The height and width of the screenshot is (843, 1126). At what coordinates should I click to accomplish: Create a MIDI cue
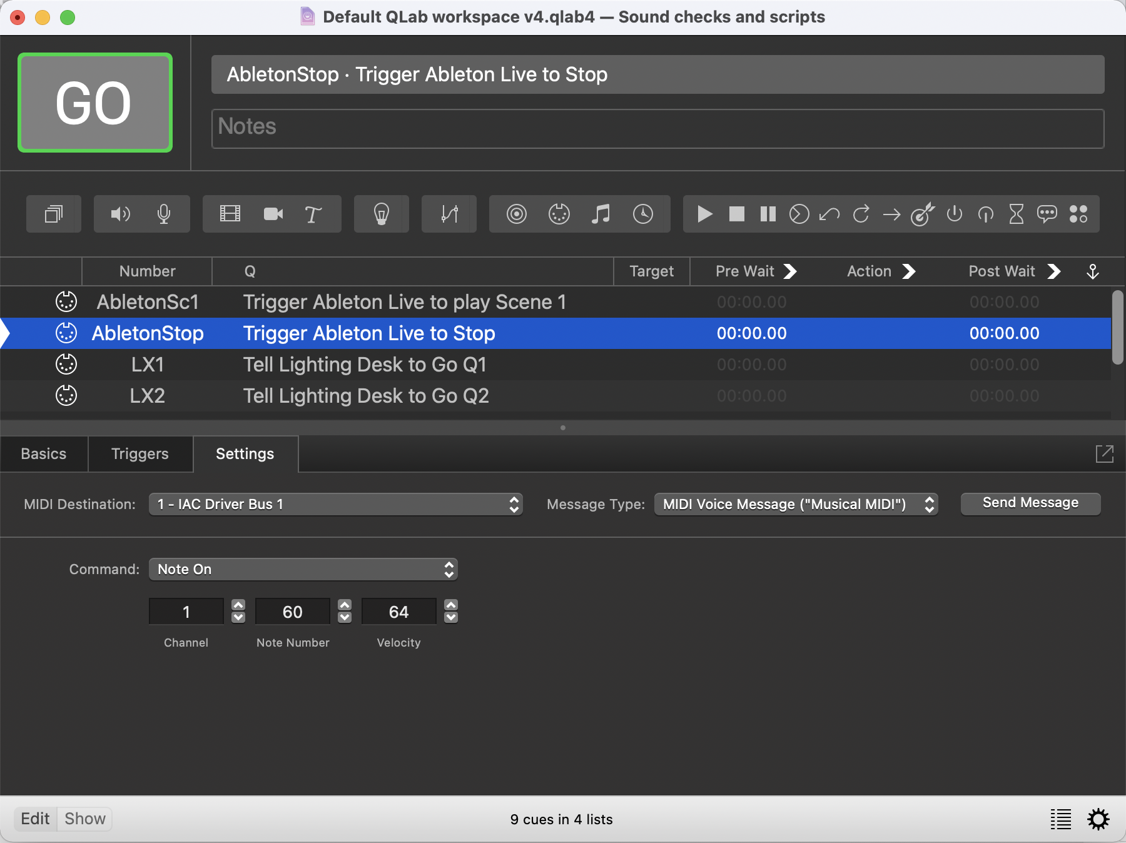(560, 214)
